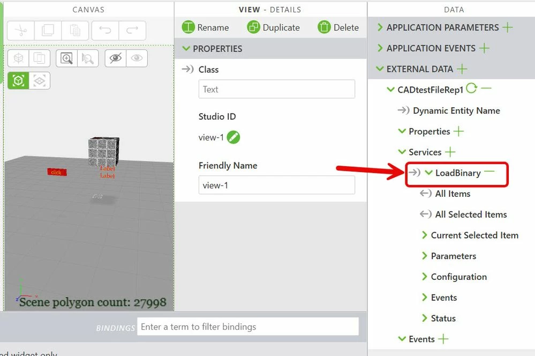Add an application event with plus icon
This screenshot has width=535, height=356.
click(484, 48)
